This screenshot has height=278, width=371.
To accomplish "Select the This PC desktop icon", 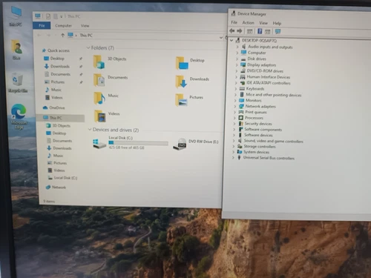I will 16,16.
